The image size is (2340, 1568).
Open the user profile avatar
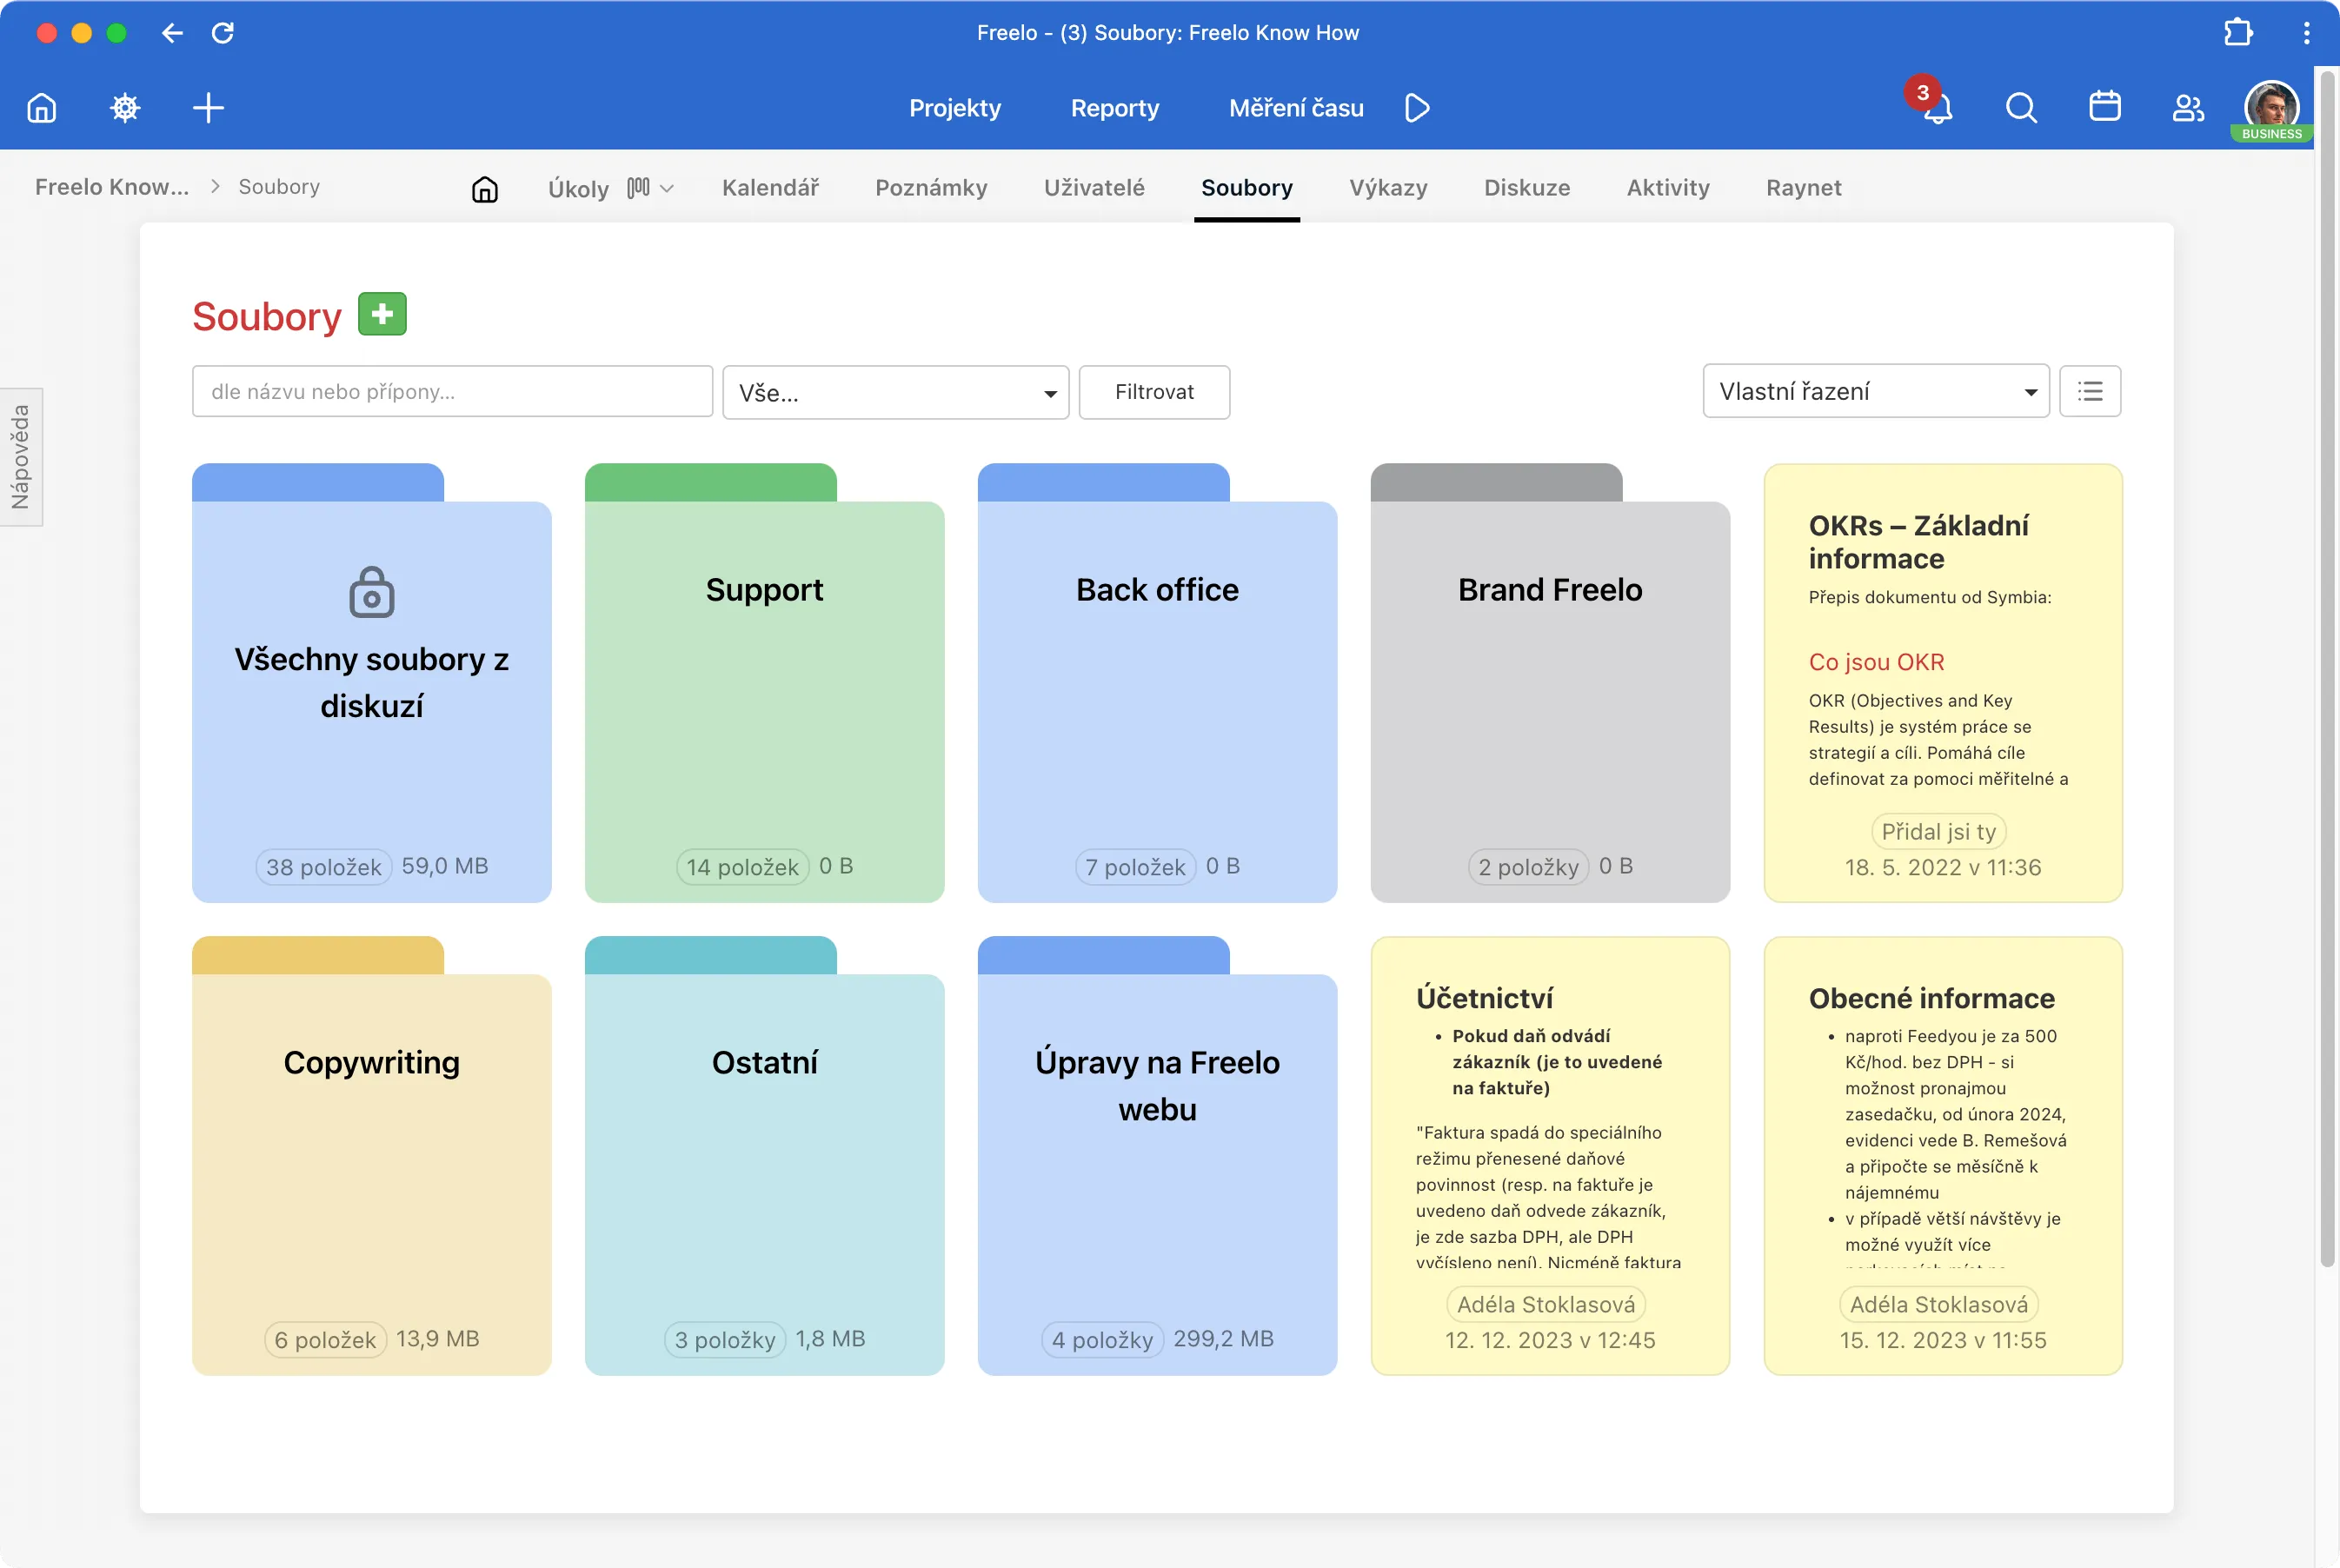point(2272,108)
